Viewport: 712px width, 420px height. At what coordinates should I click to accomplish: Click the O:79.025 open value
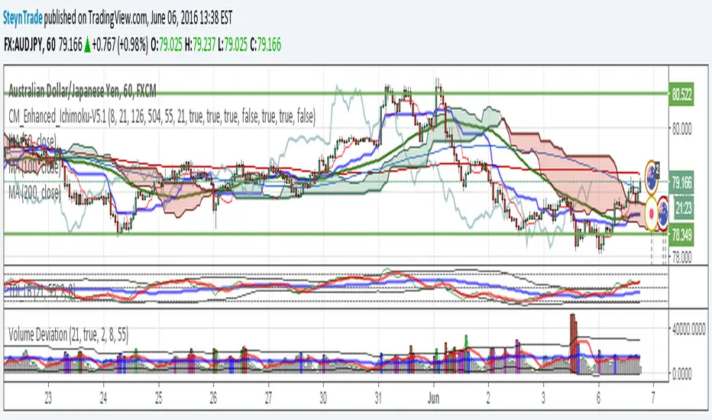pyautogui.click(x=167, y=45)
